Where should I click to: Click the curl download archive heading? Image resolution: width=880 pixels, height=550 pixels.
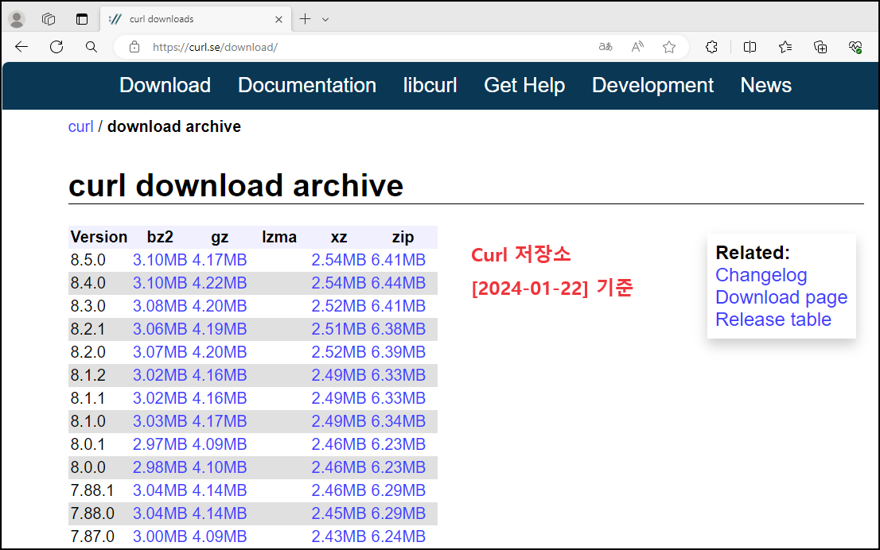click(x=236, y=185)
